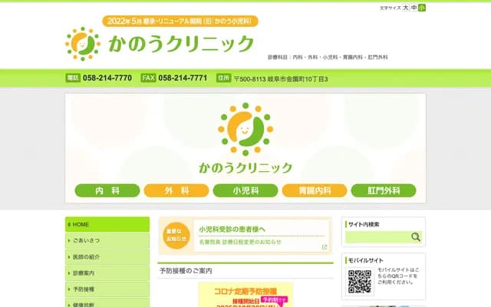491x307 pixels.
Task: Open the 外科 department button
Action: [x=176, y=190]
